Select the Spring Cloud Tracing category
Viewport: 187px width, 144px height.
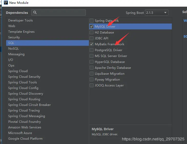click(x=47, y=110)
